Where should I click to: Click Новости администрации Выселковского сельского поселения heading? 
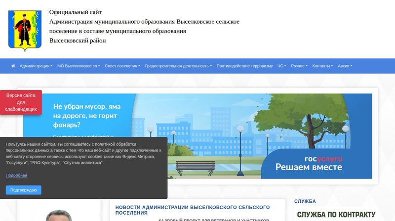pos(193,210)
